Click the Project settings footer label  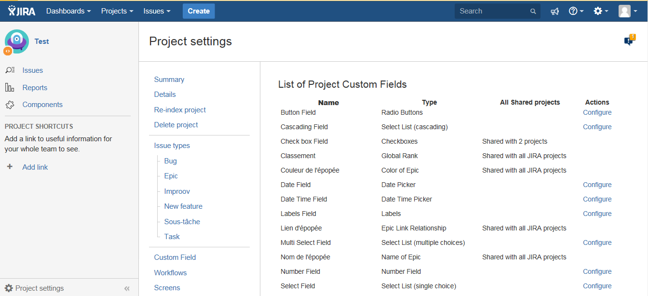(40, 288)
